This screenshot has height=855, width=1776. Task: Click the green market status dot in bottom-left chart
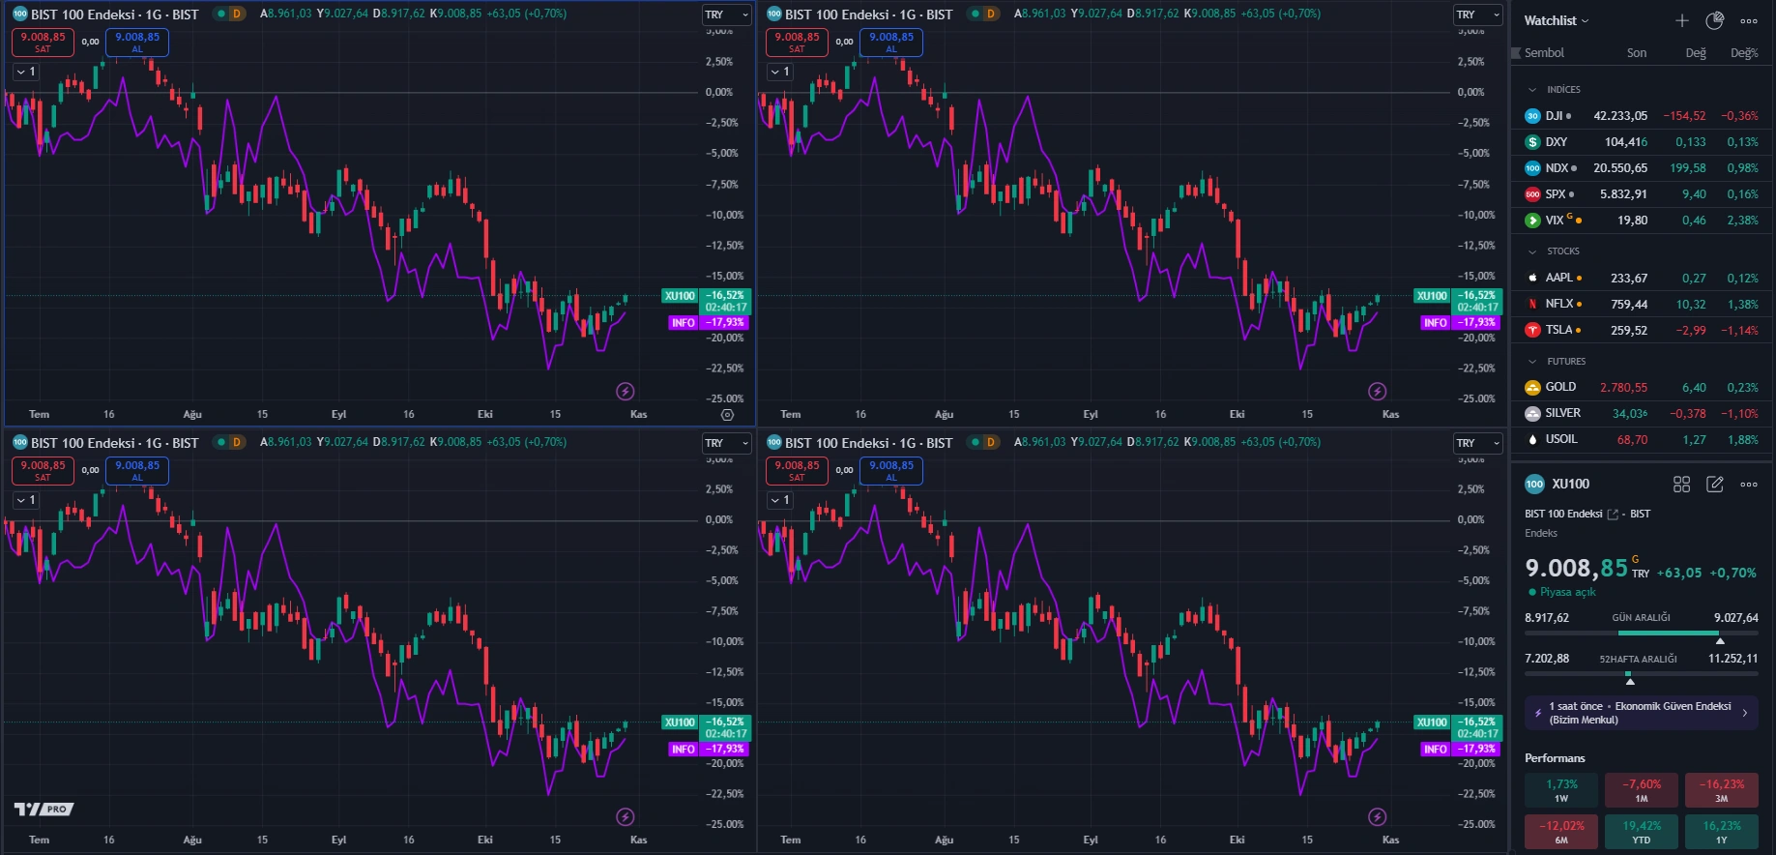tap(221, 442)
